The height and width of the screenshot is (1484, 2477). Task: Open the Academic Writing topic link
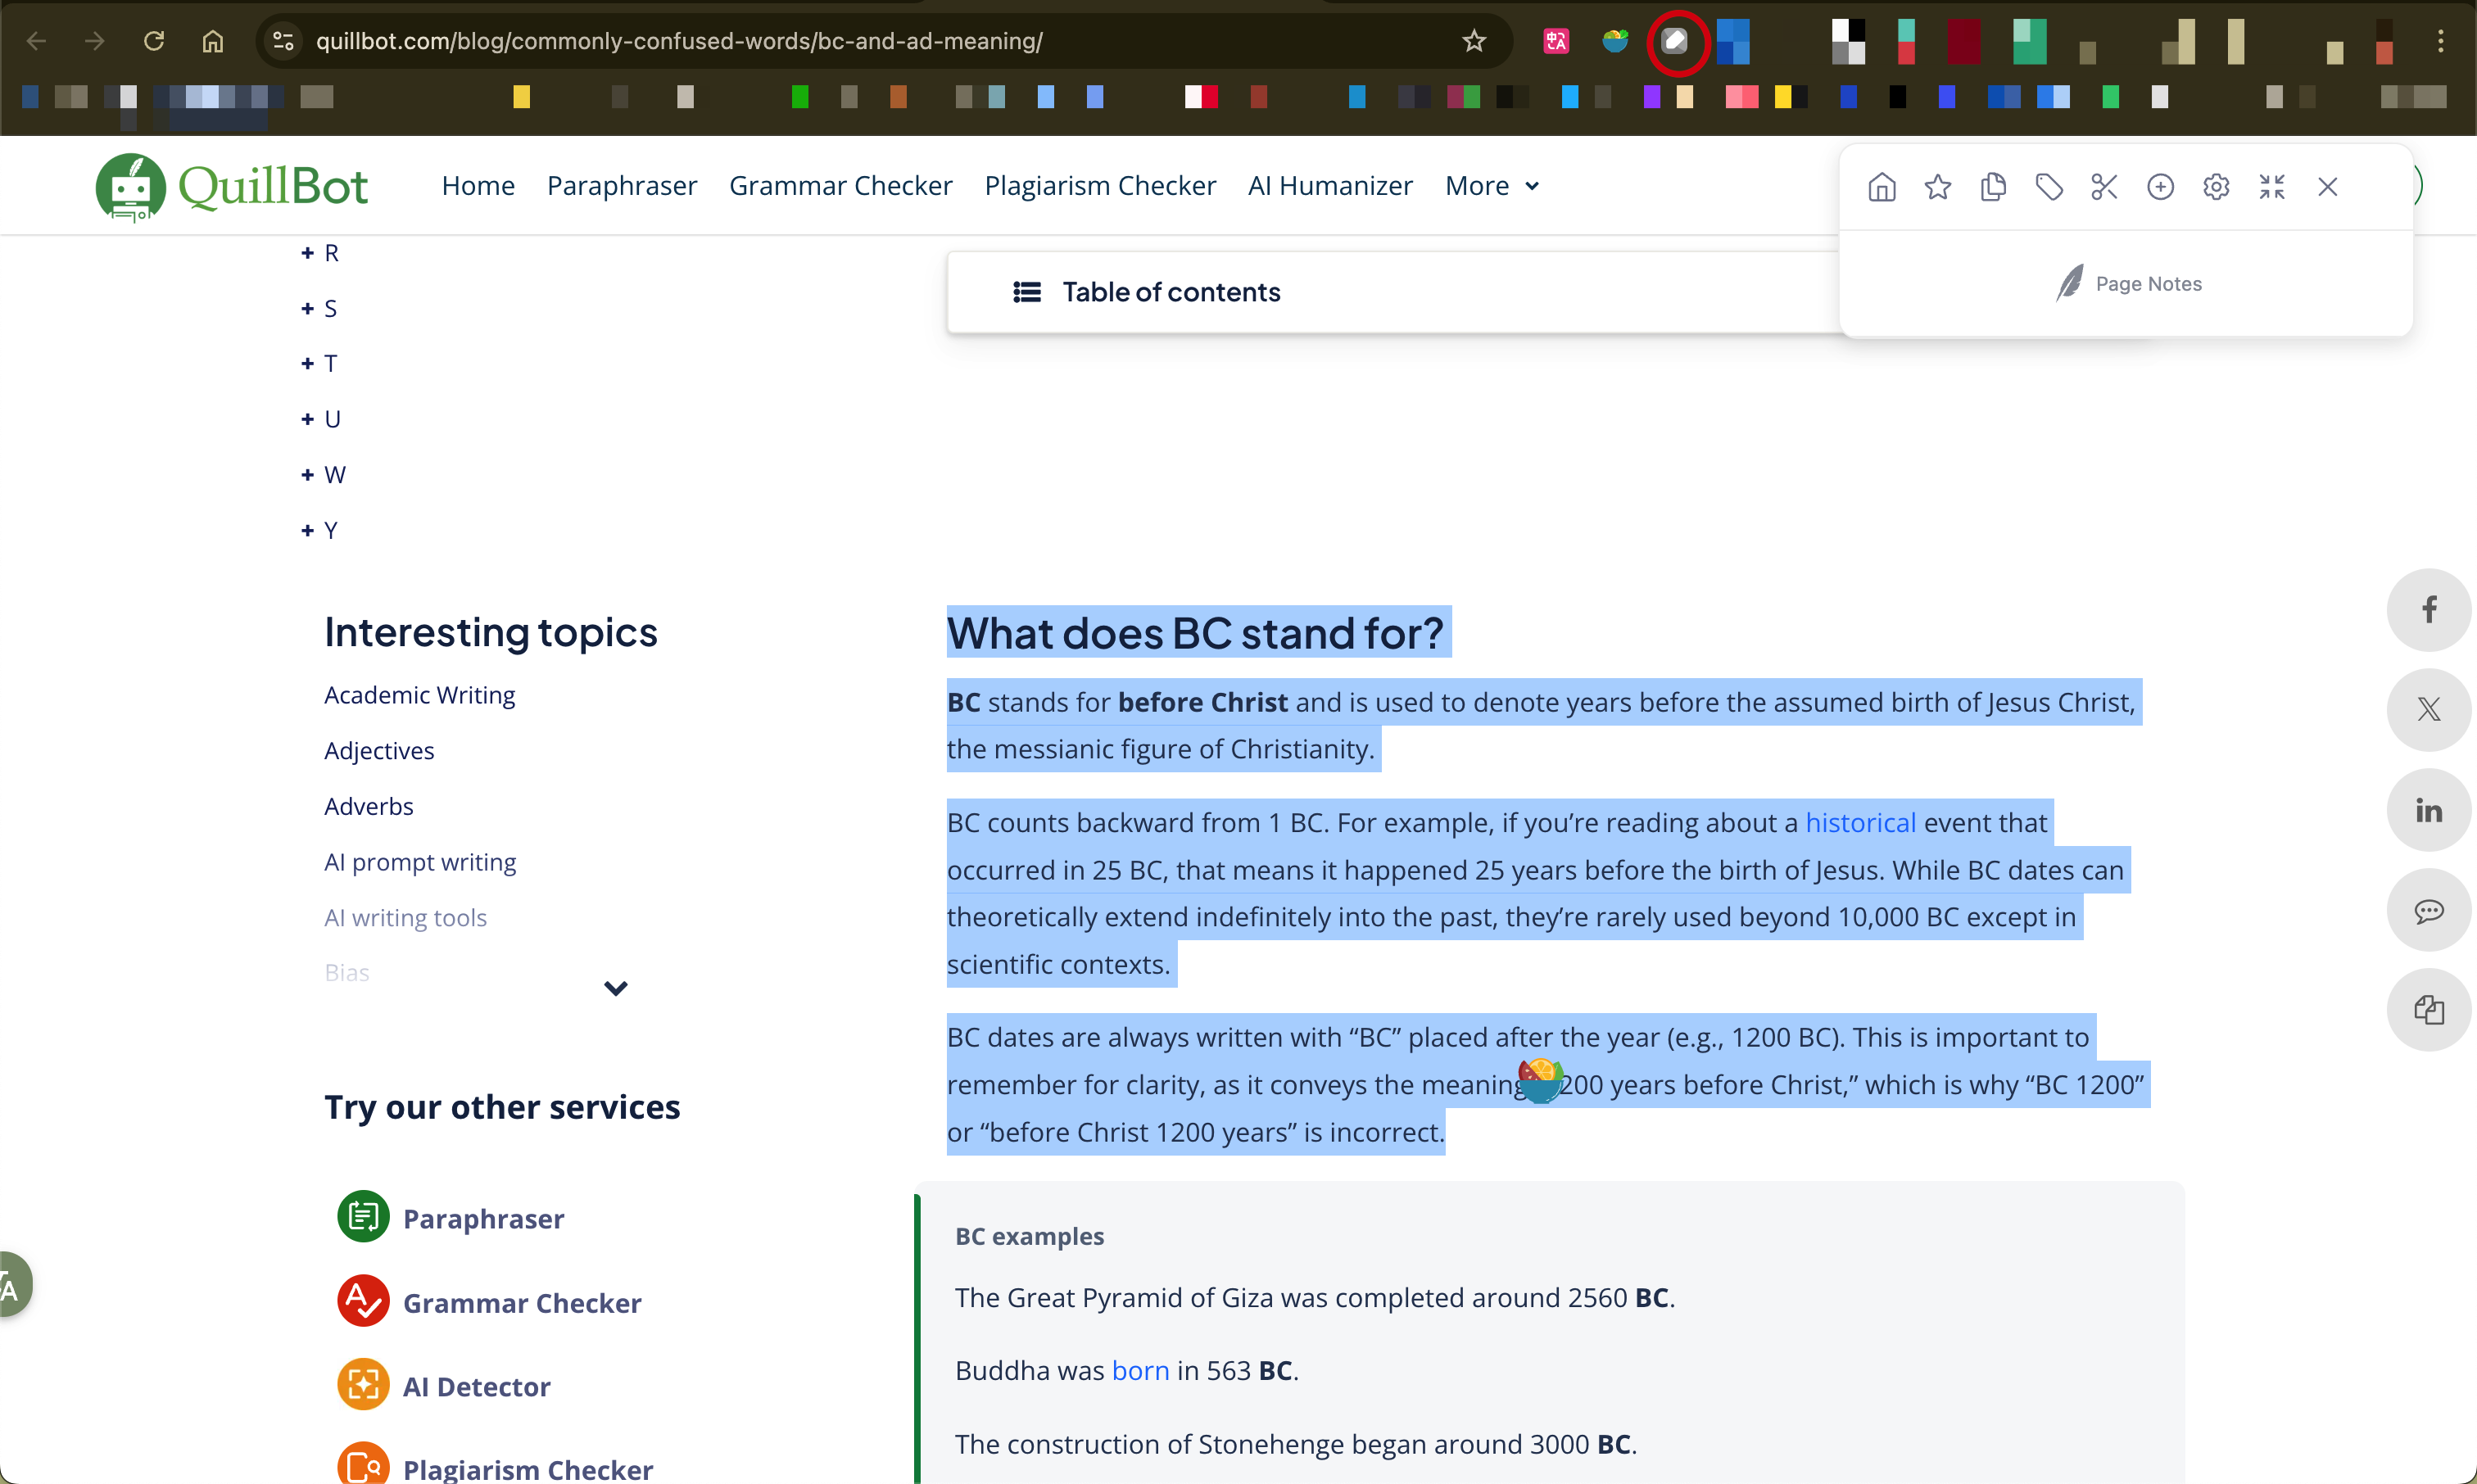[419, 695]
